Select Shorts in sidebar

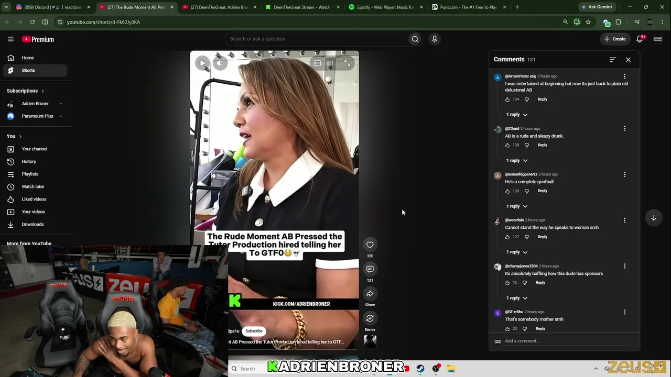point(34,71)
